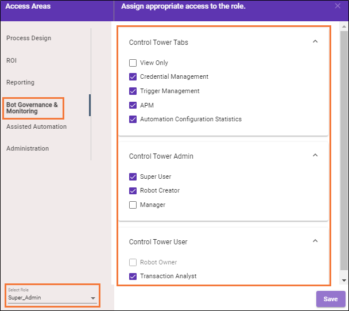Image resolution: width=349 pixels, height=311 pixels.
Task: Collapse the Control Tower User section
Action: coord(315,241)
